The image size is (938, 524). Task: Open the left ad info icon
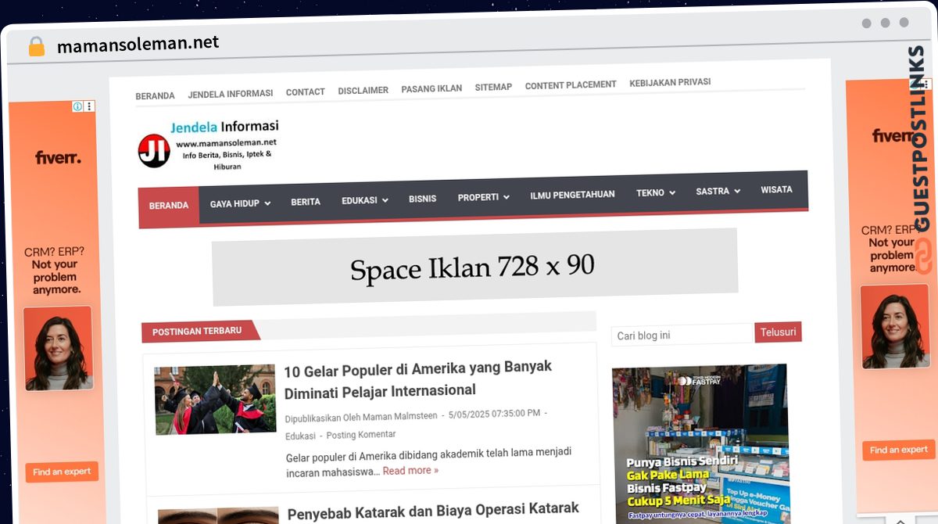tap(78, 106)
